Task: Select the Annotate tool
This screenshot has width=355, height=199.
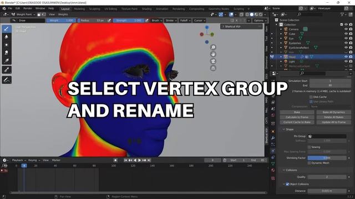Action: 7,80
